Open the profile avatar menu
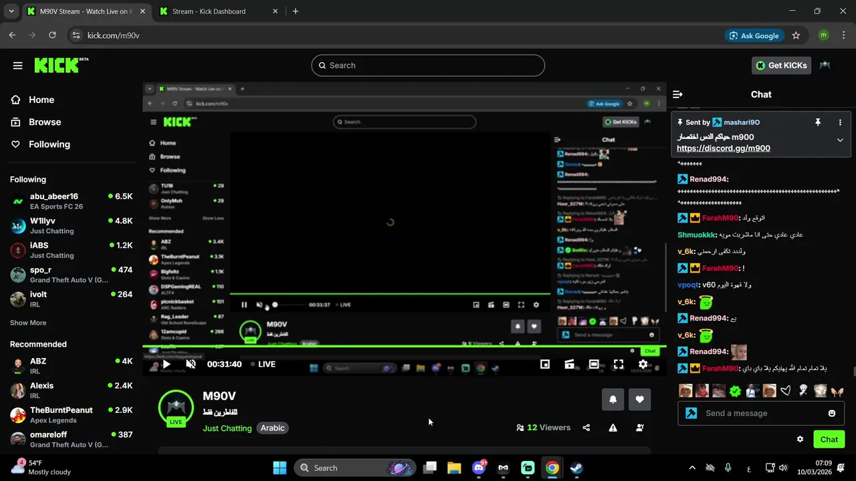 [825, 65]
